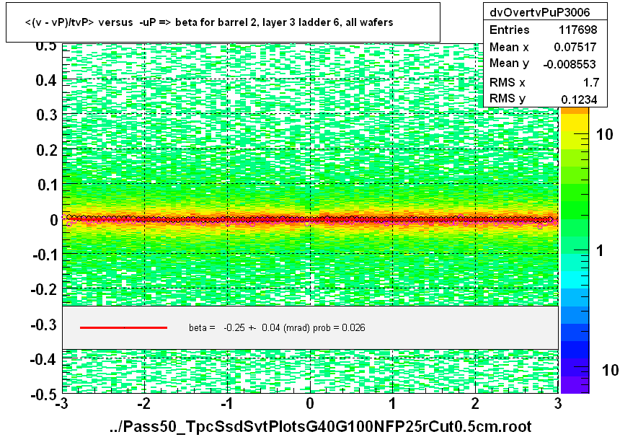Click the plot title text box
Viewport: 620px width, 437px height.
[x=223, y=22]
